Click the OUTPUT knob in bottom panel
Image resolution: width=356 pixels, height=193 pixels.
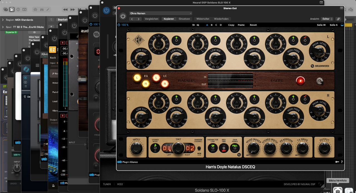(324, 148)
